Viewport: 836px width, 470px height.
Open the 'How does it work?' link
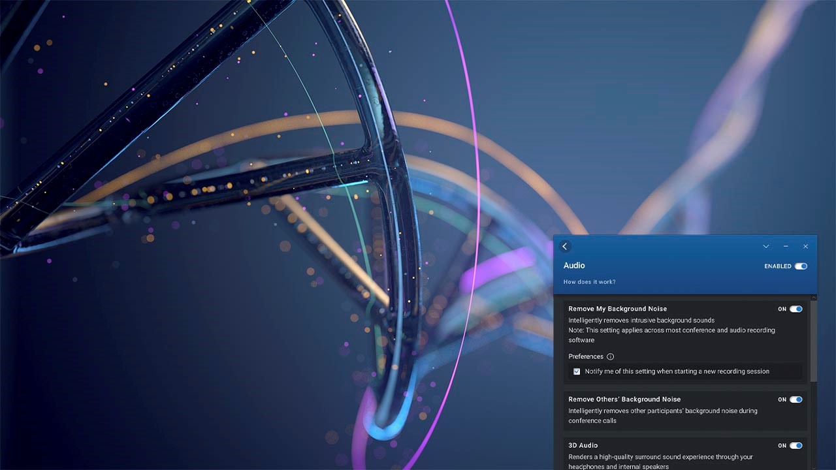[x=589, y=282]
